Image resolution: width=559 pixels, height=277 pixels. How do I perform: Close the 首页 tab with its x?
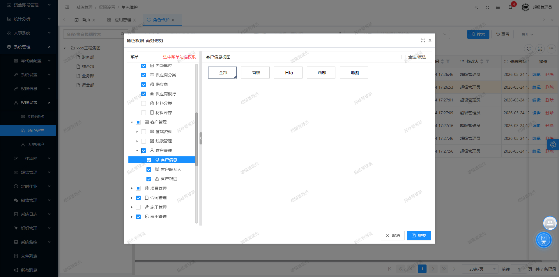pyautogui.click(x=94, y=20)
